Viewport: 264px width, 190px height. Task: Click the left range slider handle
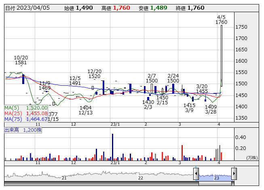coord(196,174)
